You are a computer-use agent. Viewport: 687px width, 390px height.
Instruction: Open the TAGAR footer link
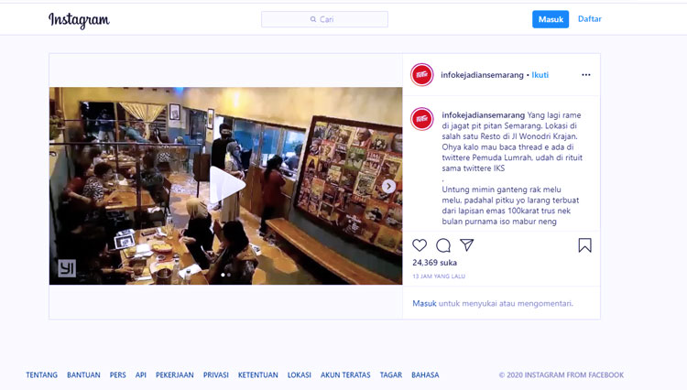pyautogui.click(x=391, y=375)
